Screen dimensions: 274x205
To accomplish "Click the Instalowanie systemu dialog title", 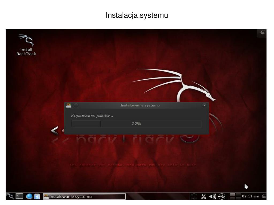I will (x=140, y=105).
